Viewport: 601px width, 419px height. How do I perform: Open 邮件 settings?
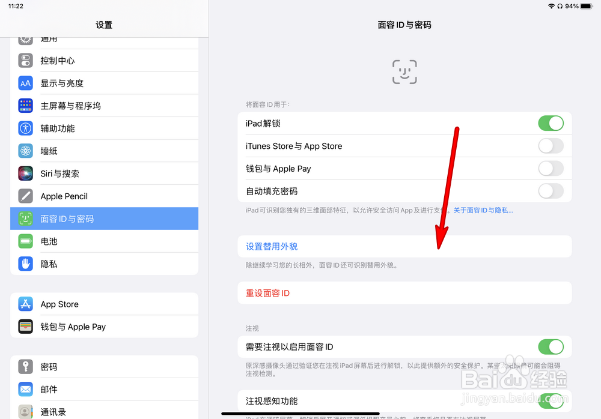pyautogui.click(x=104, y=390)
